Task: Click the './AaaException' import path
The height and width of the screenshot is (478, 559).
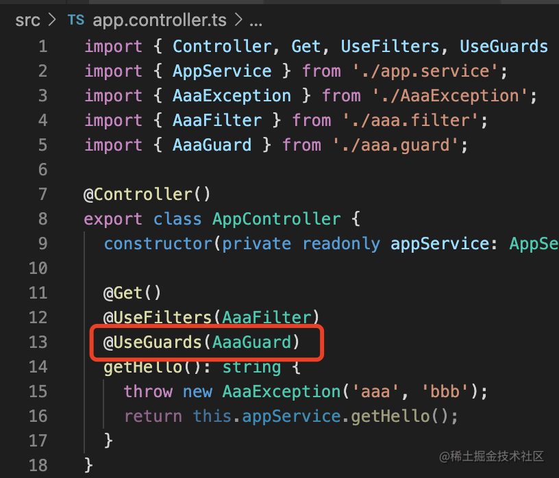Action: [x=444, y=96]
